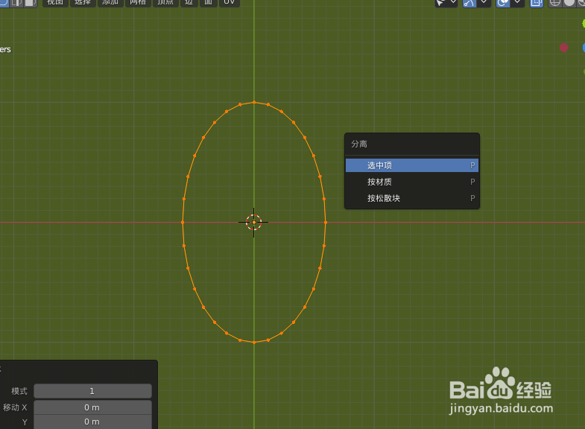Screen dimensions: 585x429
Task: Click the 3D cursor at the circle center
Action: (254, 223)
